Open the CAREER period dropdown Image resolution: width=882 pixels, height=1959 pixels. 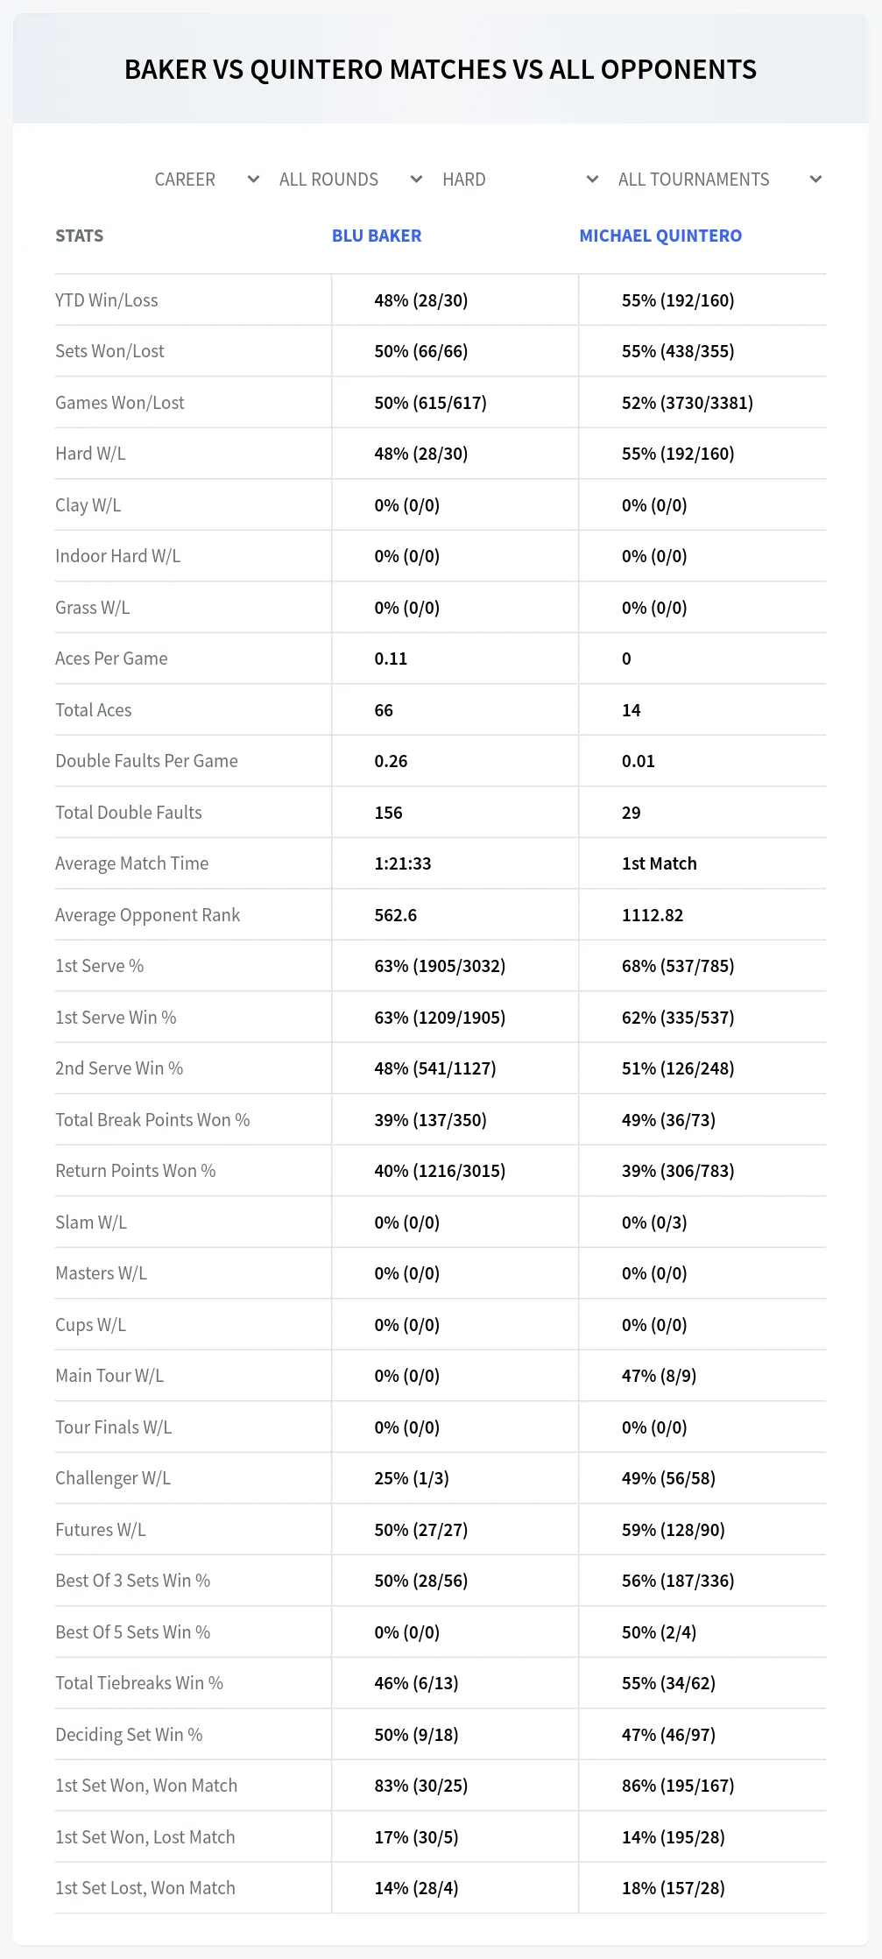point(207,180)
